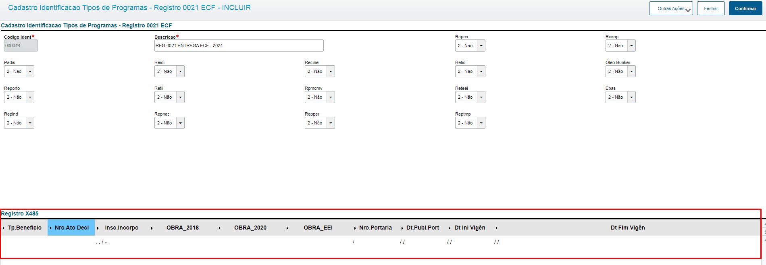This screenshot has width=766, height=265.
Task: Click the Dt Fim Vigên date cell
Action: click(627, 242)
